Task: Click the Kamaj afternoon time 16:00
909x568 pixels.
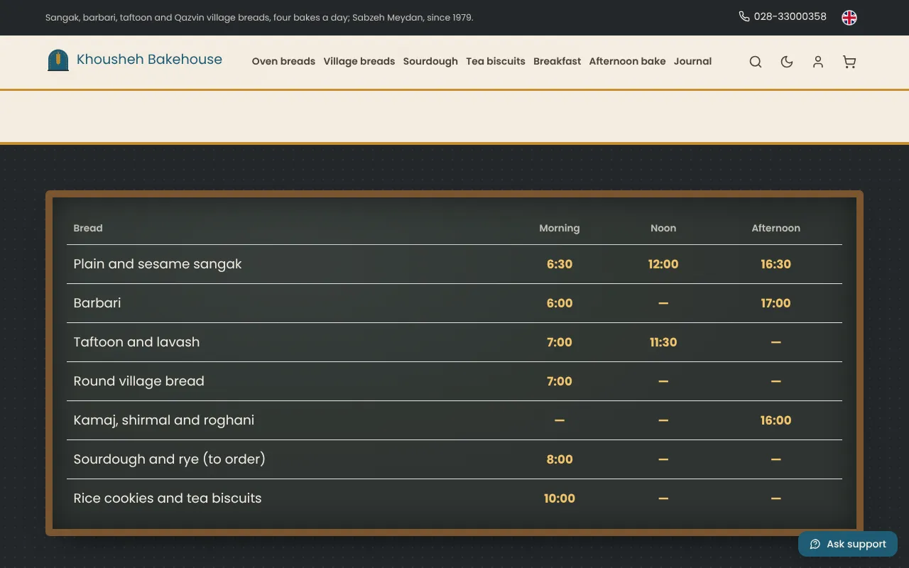Action: (x=776, y=420)
